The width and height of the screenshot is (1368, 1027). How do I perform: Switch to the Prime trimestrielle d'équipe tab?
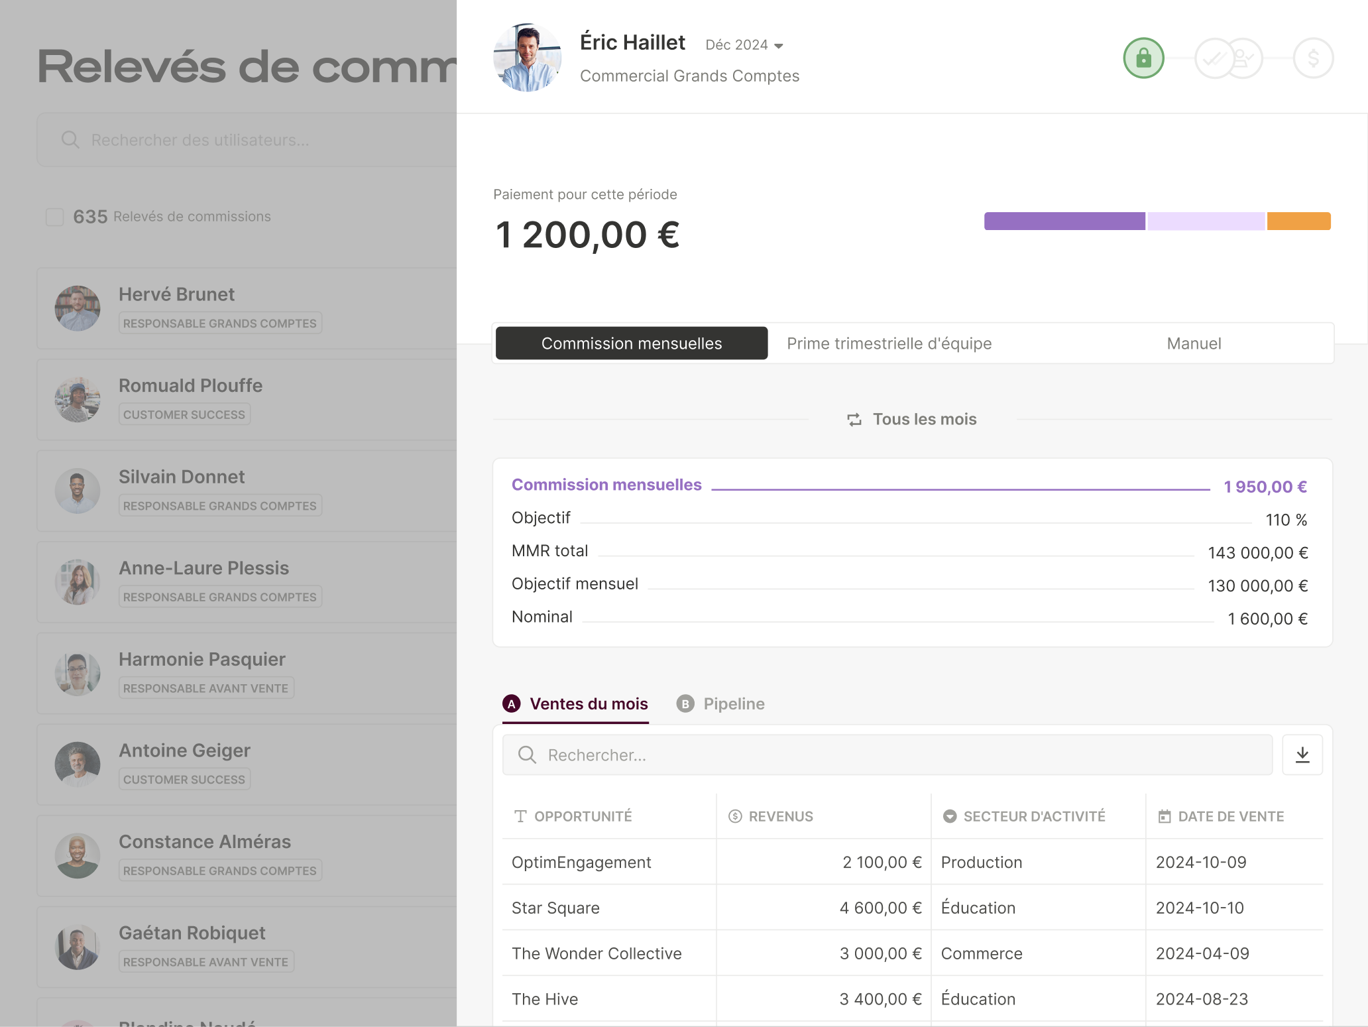coord(889,343)
